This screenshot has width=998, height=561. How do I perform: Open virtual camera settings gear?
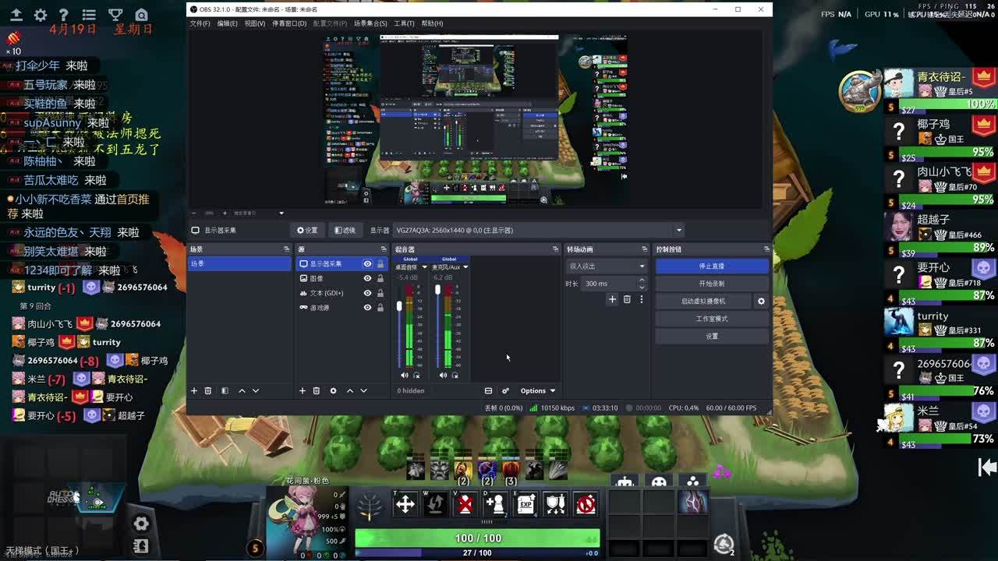[761, 301]
